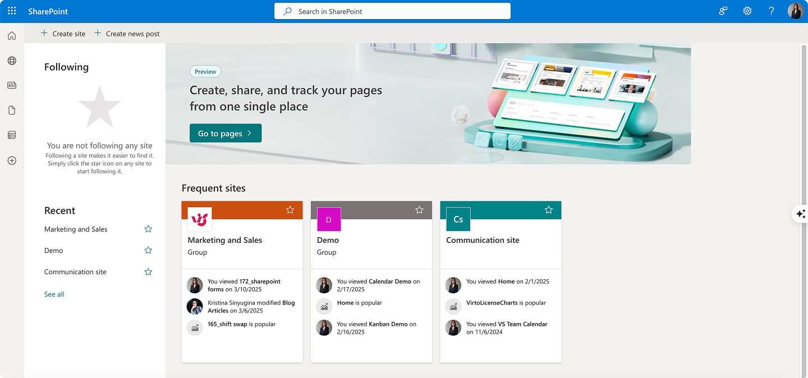The width and height of the screenshot is (808, 378).
Task: Click the plus Create icon in left sidebar
Action: (11, 160)
